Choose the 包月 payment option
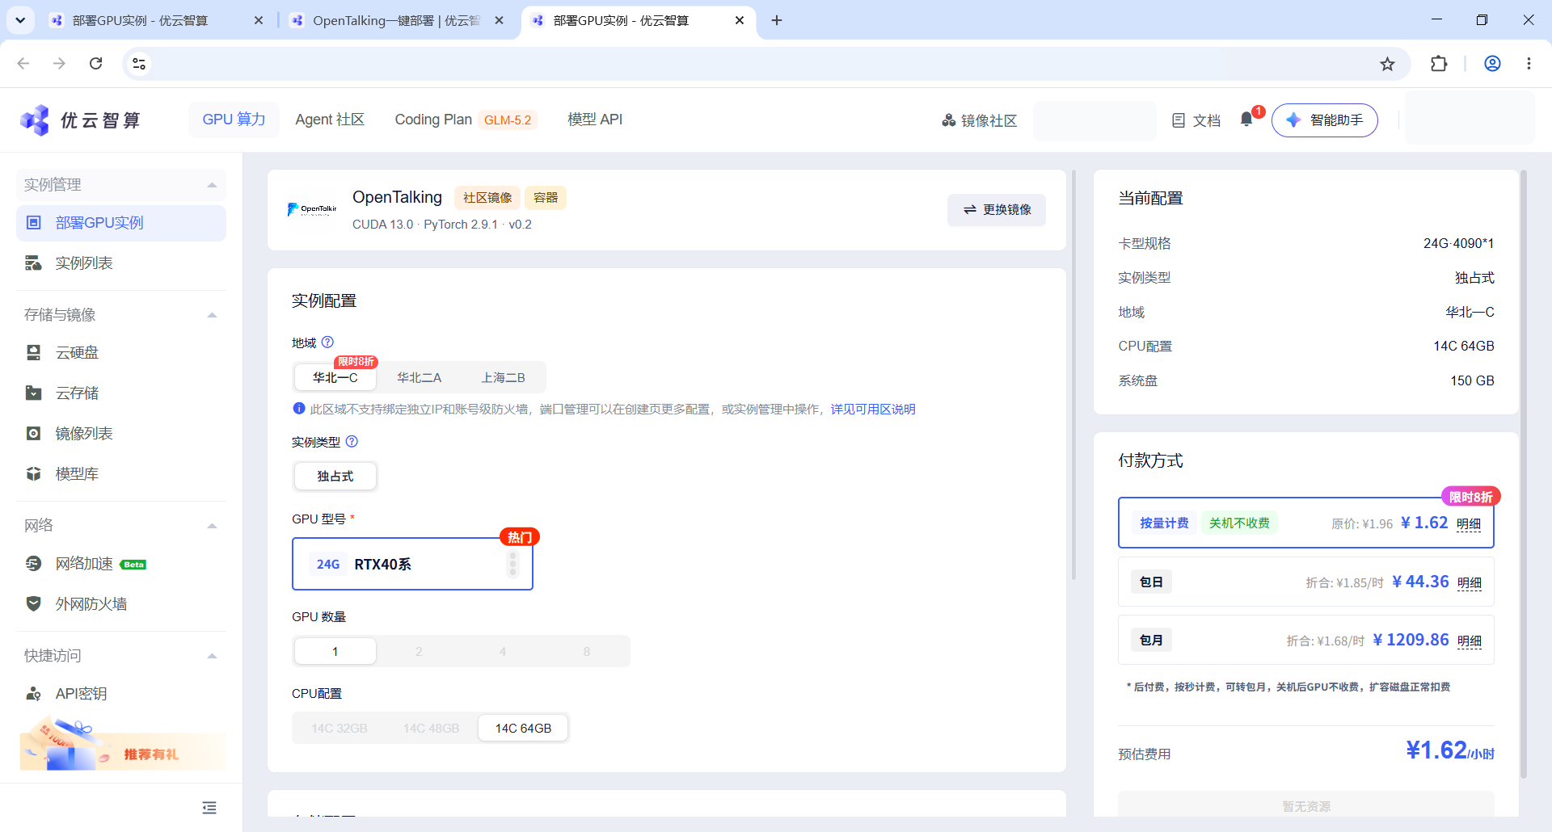 [1305, 640]
